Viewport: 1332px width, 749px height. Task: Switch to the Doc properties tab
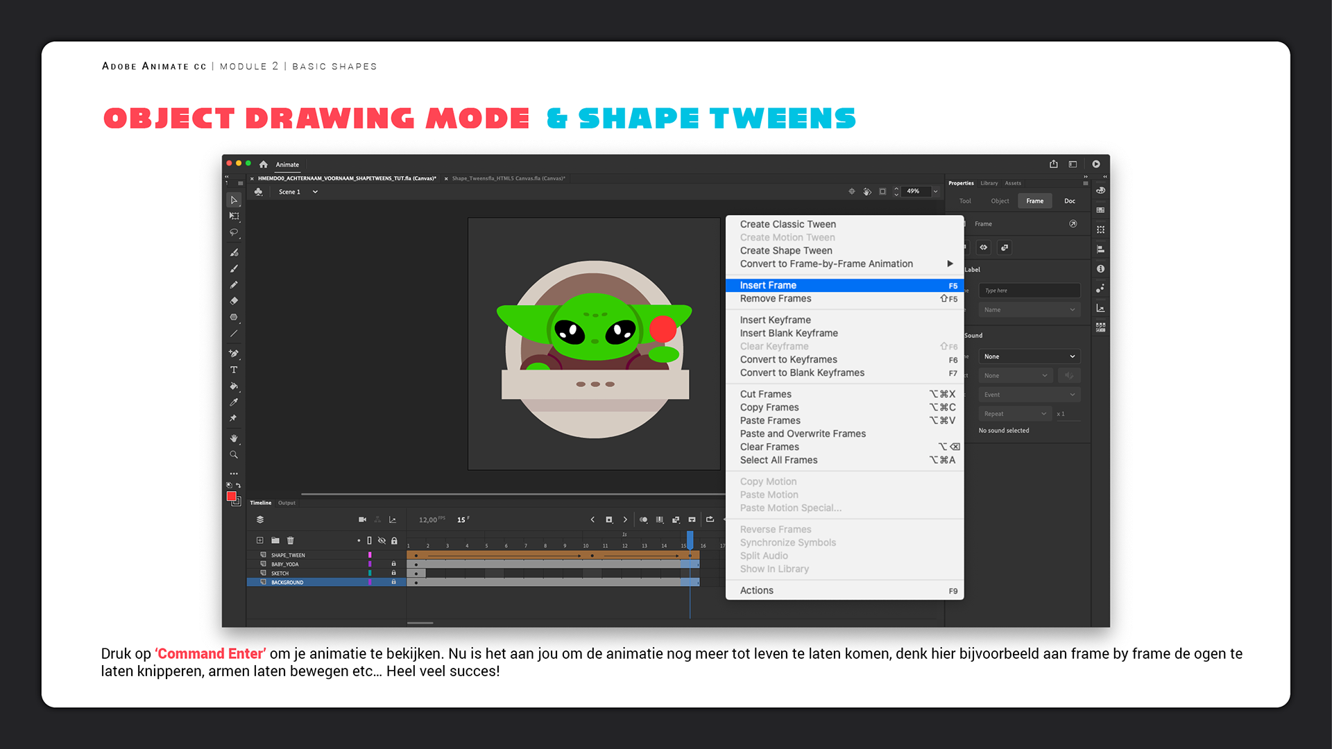click(x=1069, y=201)
